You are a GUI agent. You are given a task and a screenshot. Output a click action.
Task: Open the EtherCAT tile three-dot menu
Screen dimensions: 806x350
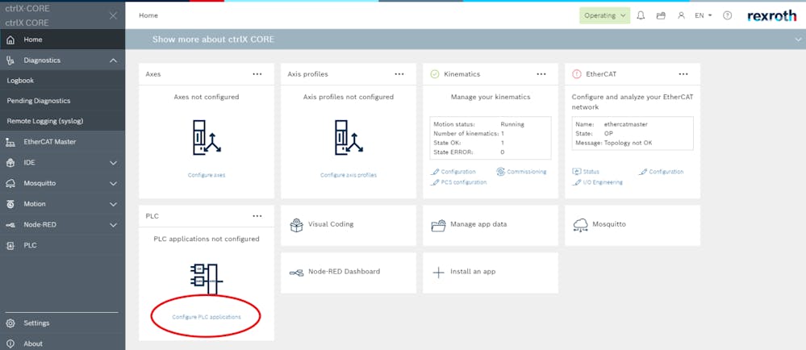pyautogui.click(x=683, y=74)
